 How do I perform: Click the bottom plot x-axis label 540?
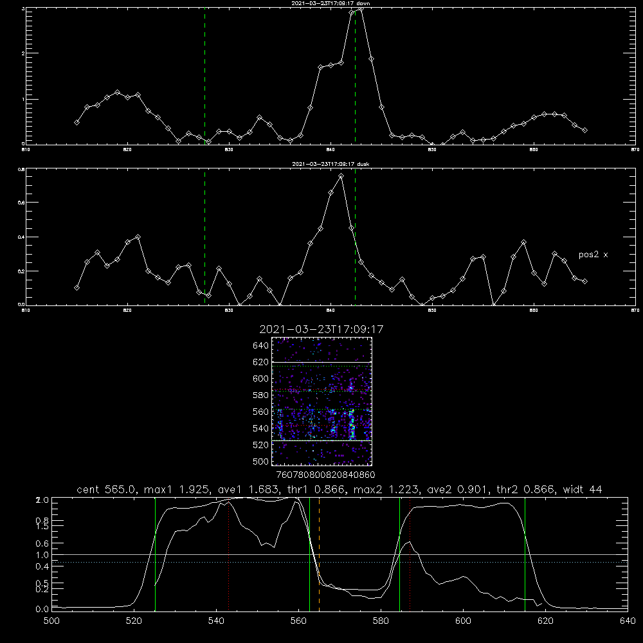coord(216,621)
